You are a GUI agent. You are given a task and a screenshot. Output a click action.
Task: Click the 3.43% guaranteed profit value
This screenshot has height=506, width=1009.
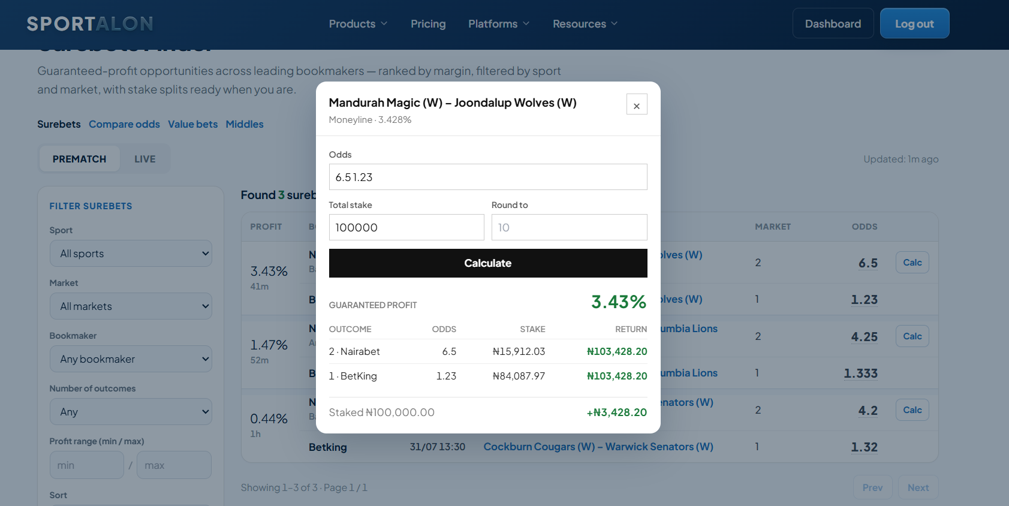pos(619,302)
